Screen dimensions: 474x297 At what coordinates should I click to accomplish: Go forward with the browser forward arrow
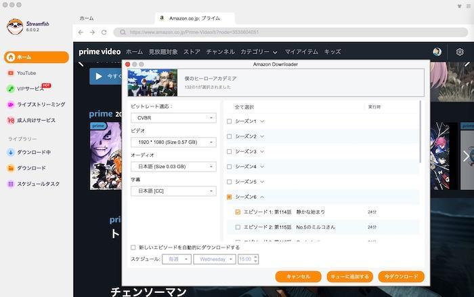(92, 32)
